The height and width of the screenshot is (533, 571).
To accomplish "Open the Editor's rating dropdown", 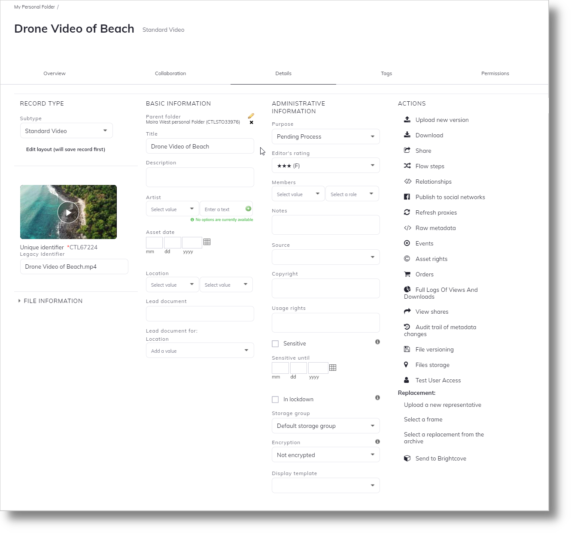I will pos(326,166).
